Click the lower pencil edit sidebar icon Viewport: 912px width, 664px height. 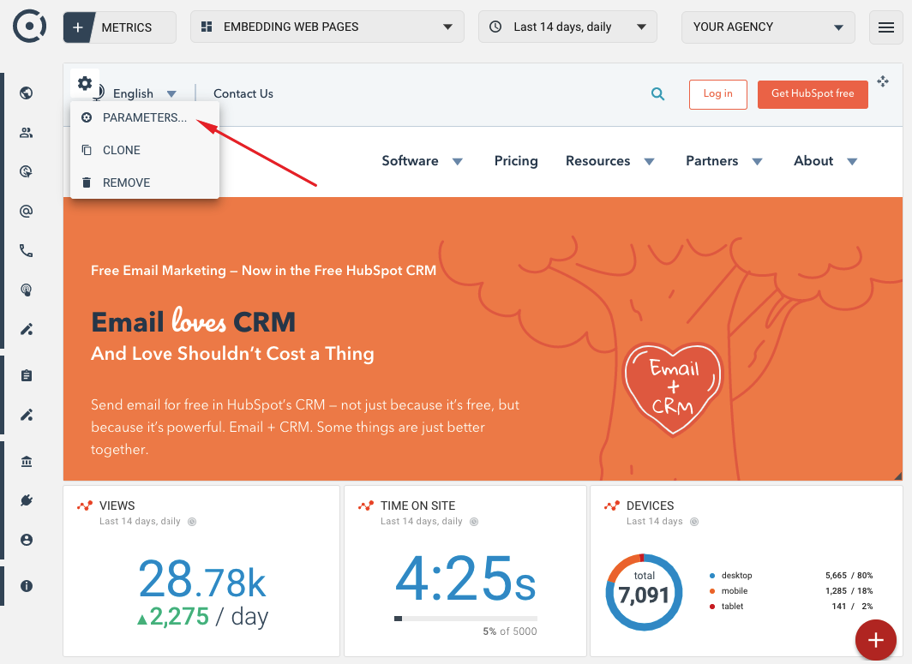click(27, 416)
